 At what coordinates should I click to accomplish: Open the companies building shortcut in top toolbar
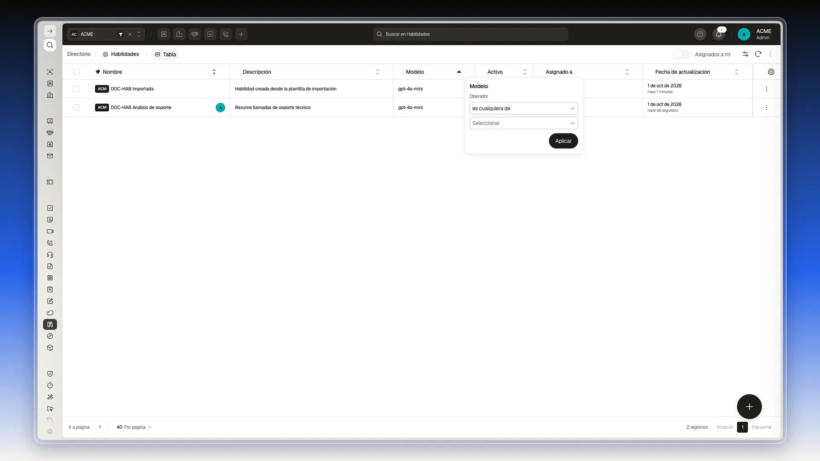pyautogui.click(x=179, y=34)
